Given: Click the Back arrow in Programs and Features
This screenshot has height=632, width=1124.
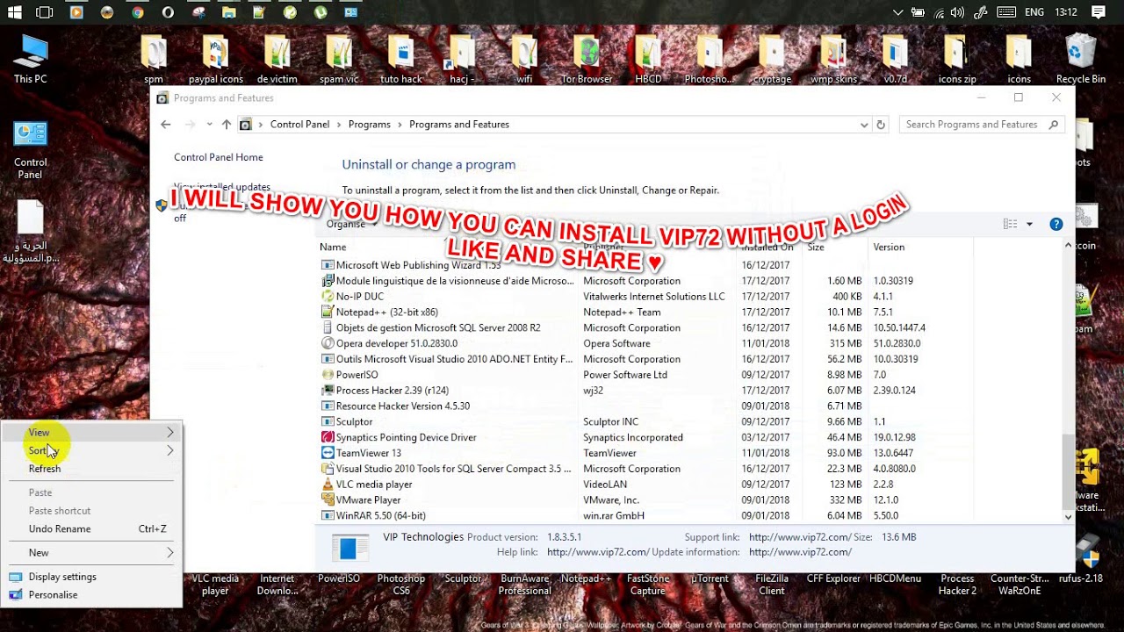Looking at the screenshot, I should [166, 125].
